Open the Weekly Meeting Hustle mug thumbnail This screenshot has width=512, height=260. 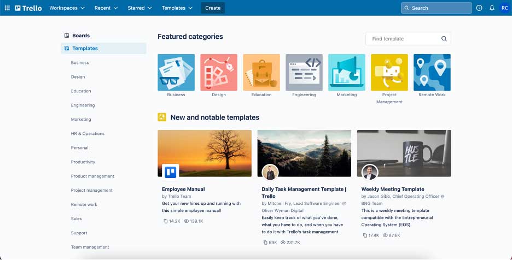pyautogui.click(x=404, y=153)
